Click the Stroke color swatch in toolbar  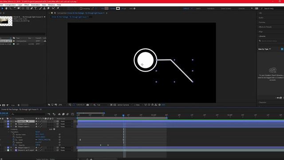click(x=118, y=8)
